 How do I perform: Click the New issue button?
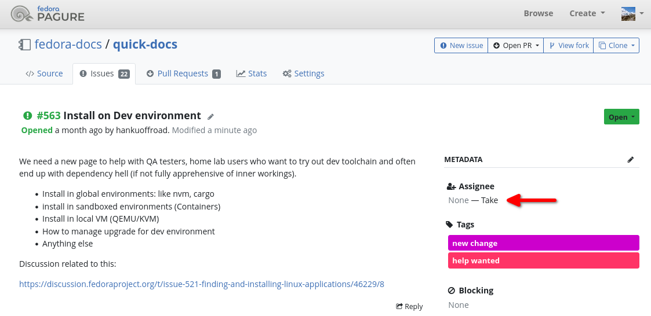click(461, 46)
